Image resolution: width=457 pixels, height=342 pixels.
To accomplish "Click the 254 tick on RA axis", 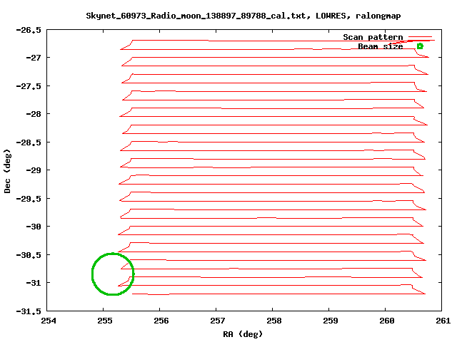I will [x=48, y=321].
